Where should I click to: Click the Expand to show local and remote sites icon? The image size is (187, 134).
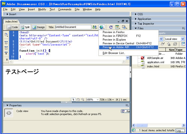(x=183, y=44)
